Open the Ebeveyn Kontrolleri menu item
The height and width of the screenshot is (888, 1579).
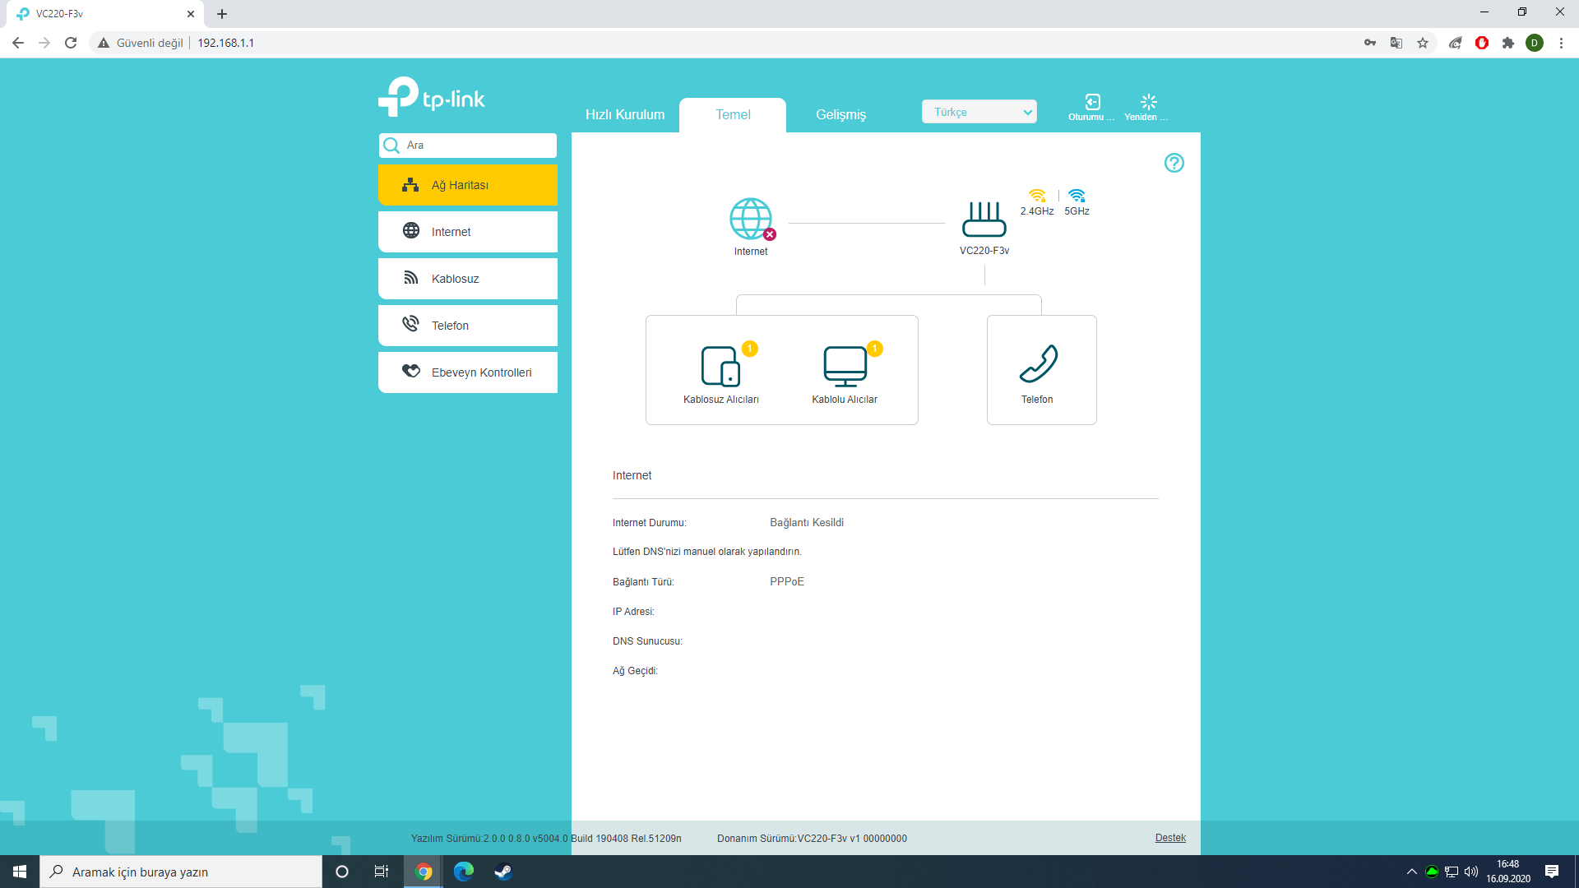[x=467, y=372]
